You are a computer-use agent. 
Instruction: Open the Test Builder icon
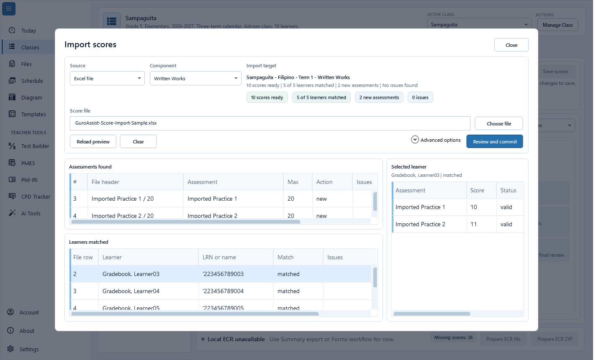pos(12,146)
